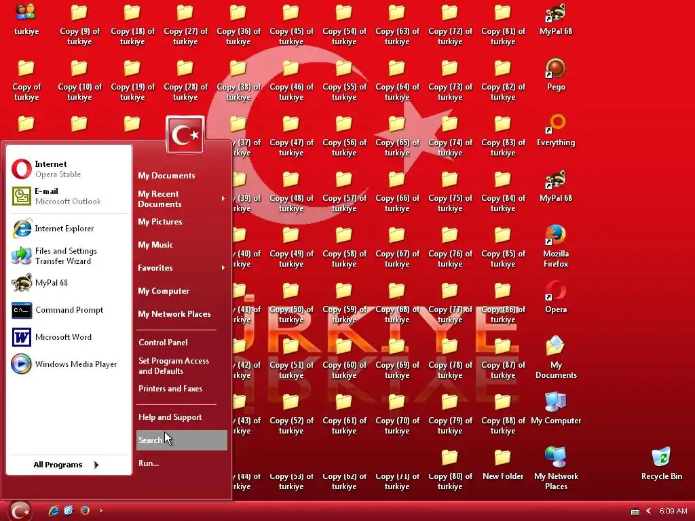Open Command Prompt from Start menu
This screenshot has height=521, width=695.
[69, 310]
